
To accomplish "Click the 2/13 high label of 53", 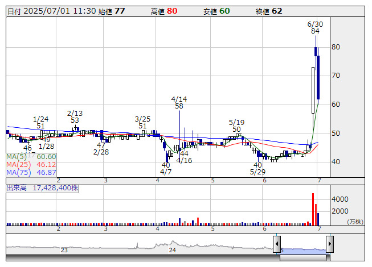I will pos(75,116).
